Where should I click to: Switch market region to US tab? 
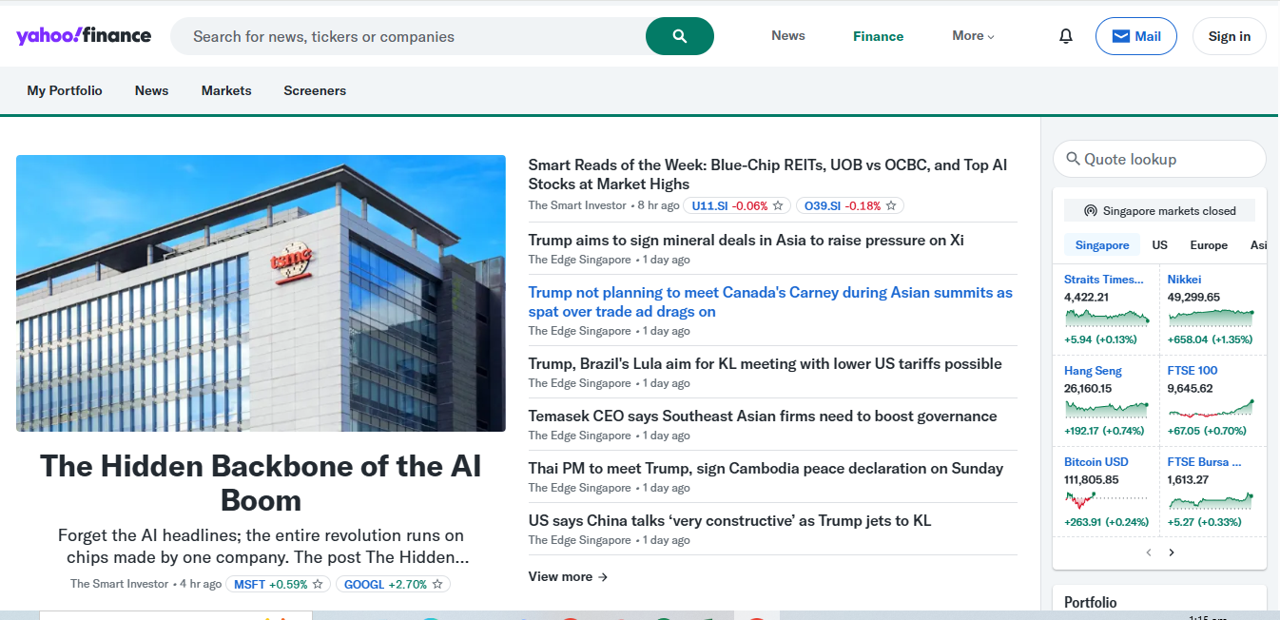pos(1159,244)
